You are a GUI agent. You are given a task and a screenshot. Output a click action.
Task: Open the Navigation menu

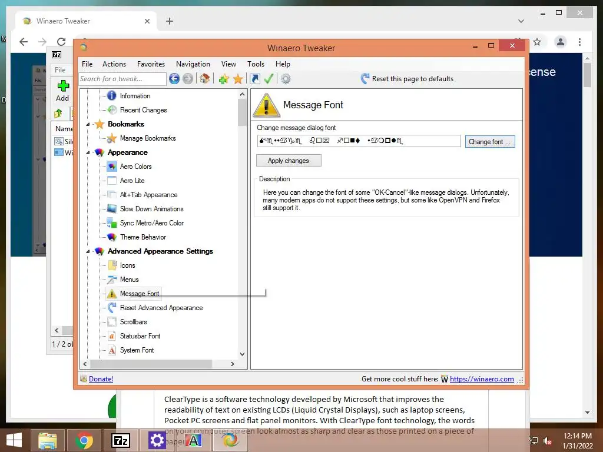[193, 64]
